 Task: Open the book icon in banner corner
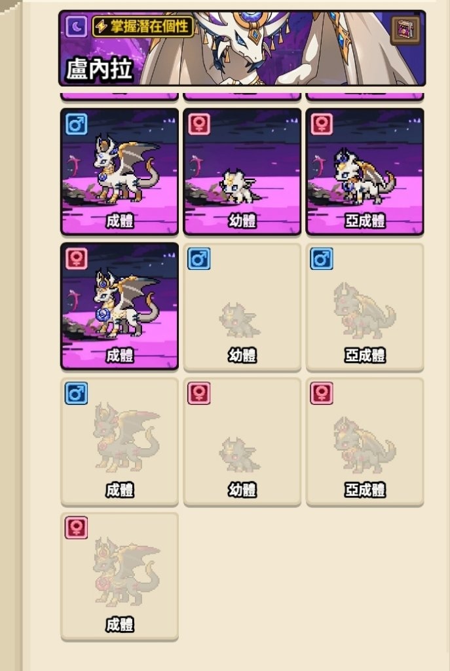point(405,30)
